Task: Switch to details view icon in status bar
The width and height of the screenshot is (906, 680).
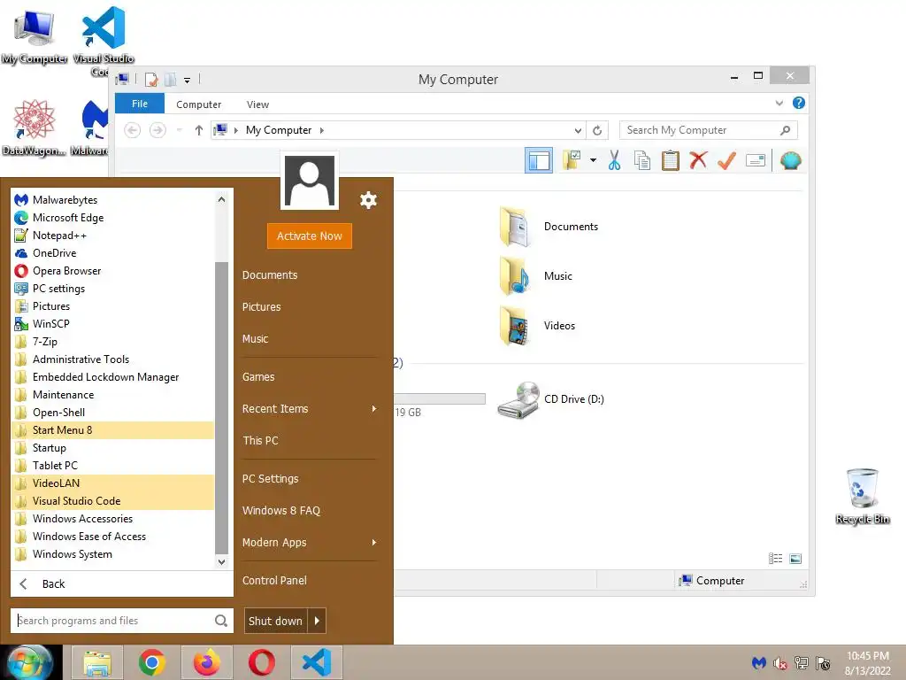Action: tap(775, 558)
